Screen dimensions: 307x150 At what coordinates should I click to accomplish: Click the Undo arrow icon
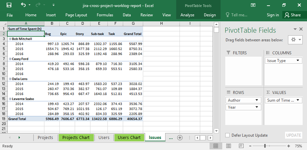click(23, 5)
